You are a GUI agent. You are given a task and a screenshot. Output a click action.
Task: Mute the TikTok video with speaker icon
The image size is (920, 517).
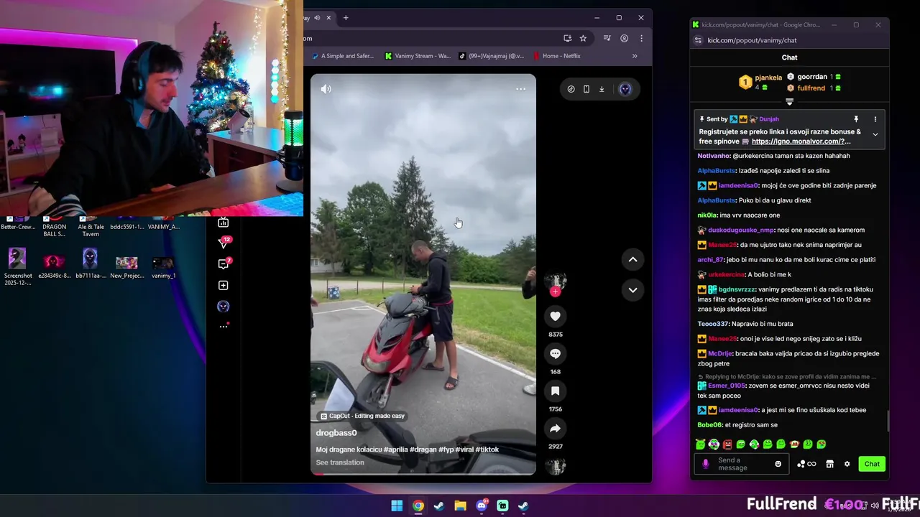pos(326,89)
